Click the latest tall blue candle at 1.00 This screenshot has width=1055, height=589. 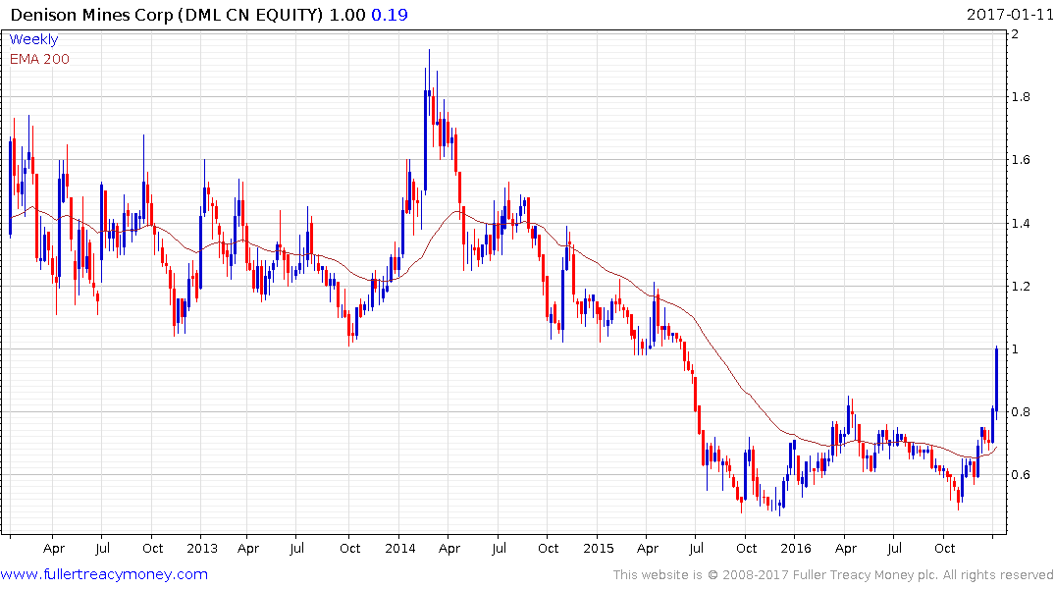(x=996, y=382)
